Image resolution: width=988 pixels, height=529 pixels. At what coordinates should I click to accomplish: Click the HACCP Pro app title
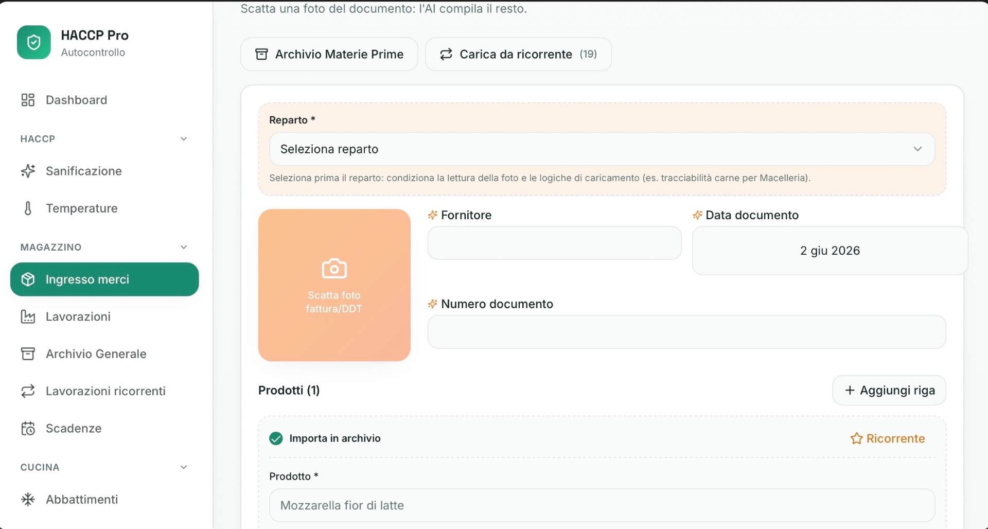95,35
